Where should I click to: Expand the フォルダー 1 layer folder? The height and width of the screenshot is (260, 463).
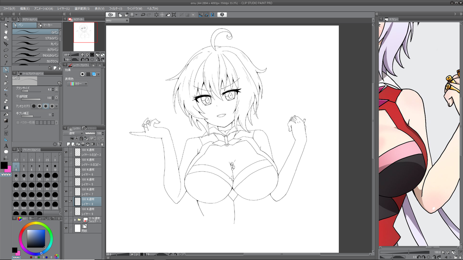[x=75, y=220]
